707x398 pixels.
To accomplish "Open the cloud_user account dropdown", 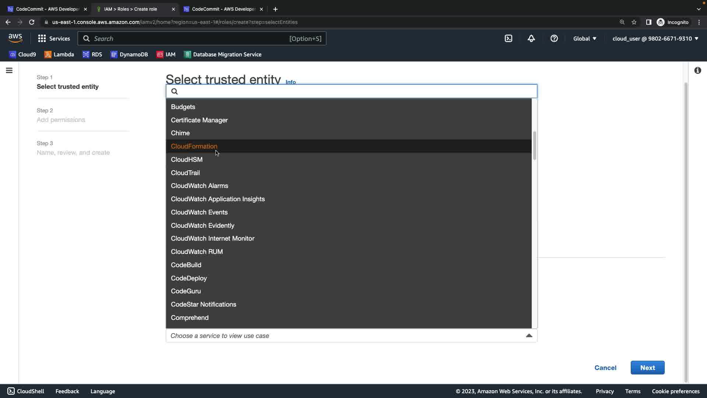I will 655,39.
